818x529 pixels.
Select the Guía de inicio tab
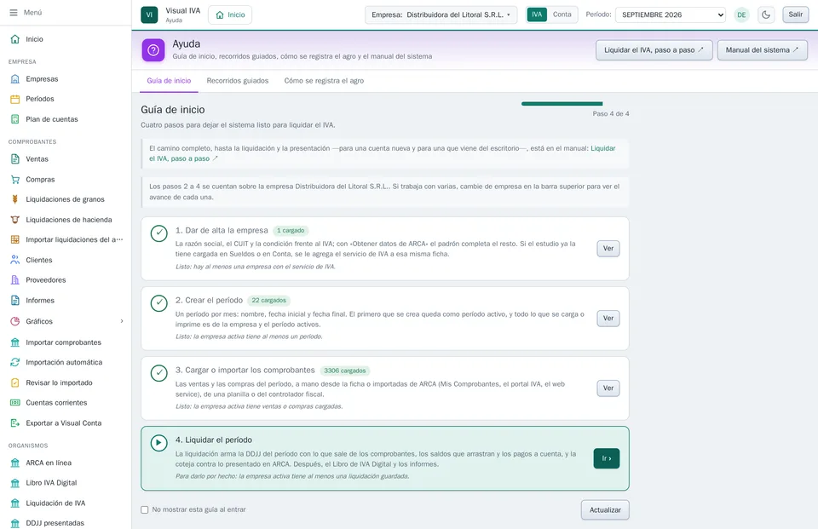click(x=169, y=81)
